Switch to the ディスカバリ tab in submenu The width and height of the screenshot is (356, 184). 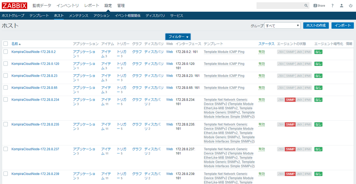[x=155, y=16]
